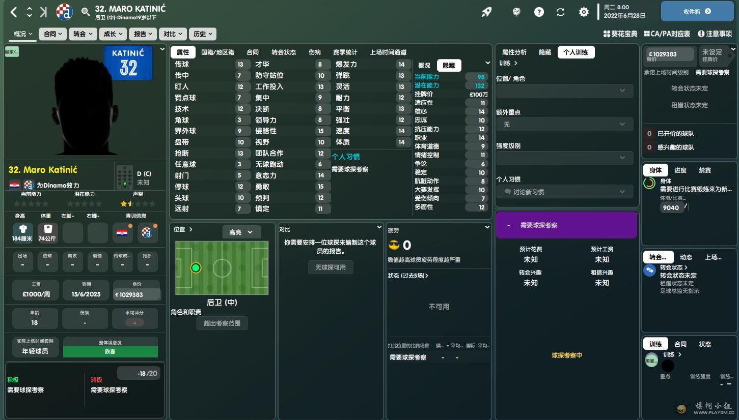Switch to 赛季统计 tab

click(345, 52)
